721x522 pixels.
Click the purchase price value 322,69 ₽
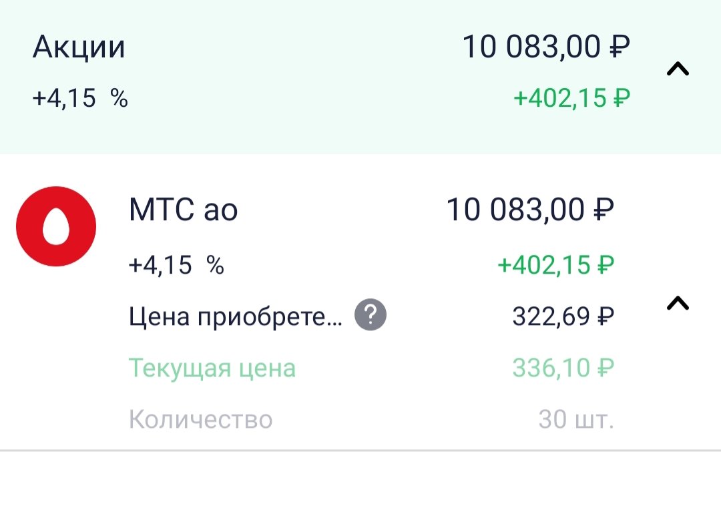(x=563, y=316)
